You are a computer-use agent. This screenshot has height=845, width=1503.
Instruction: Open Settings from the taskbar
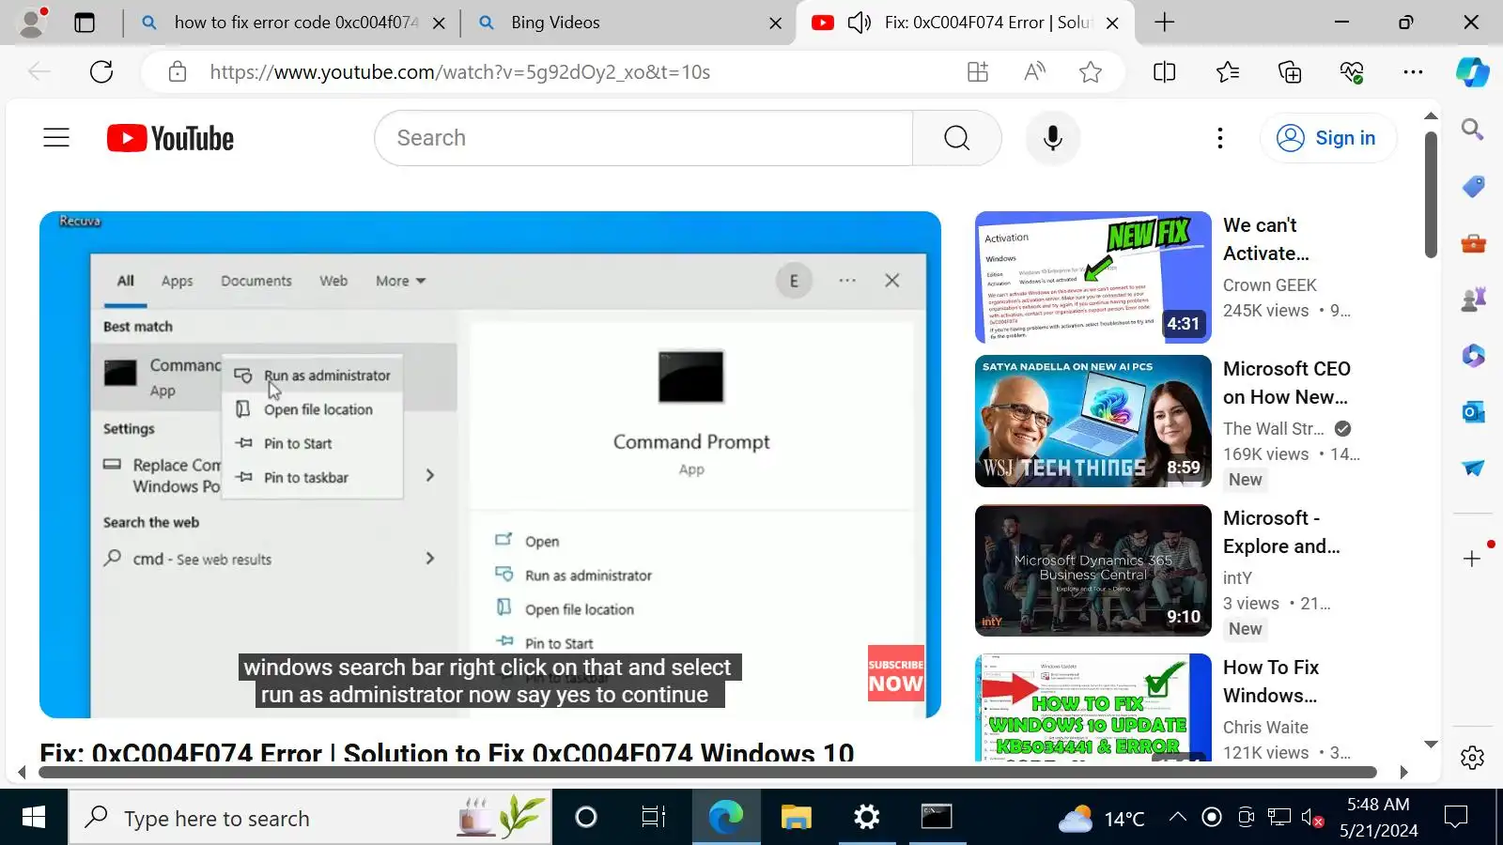tap(866, 818)
